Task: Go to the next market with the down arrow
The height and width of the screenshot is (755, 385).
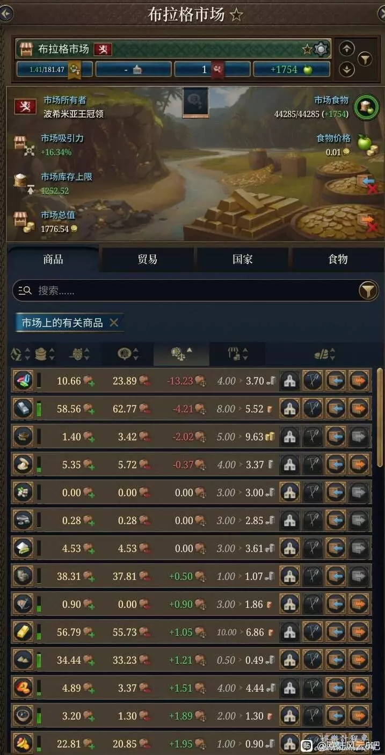Action: tap(347, 70)
